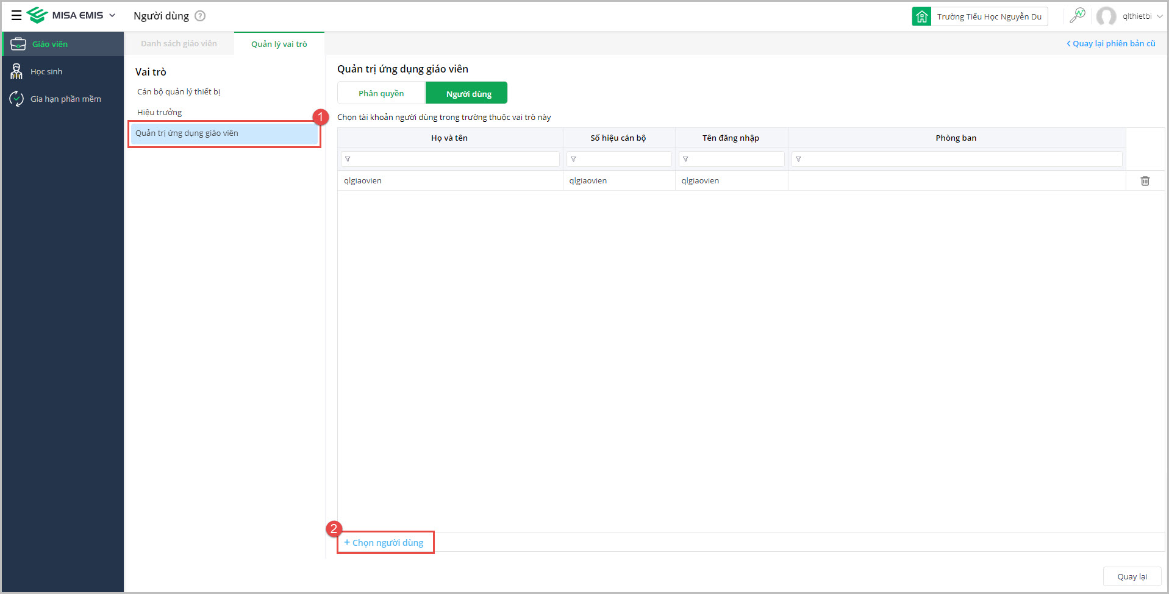Open filter funnel in Tên đăng nhập column
The height and width of the screenshot is (594, 1169).
click(x=685, y=159)
